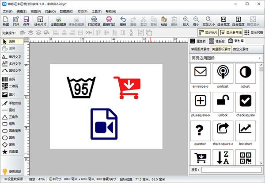This screenshot has height=183, width=265.
Task: Pick the question icon thumbnail
Action: point(201,131)
